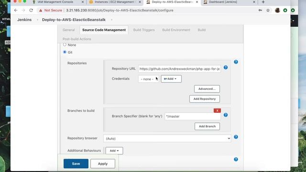Open a new browser tab with plus
Screen dimensions: 306x172
point(263,2)
